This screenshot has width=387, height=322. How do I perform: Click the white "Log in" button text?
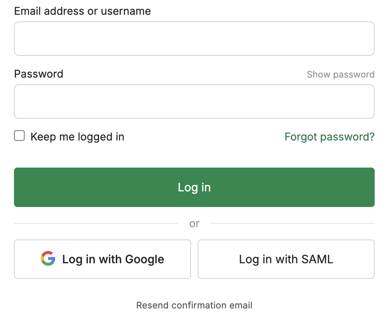194,187
